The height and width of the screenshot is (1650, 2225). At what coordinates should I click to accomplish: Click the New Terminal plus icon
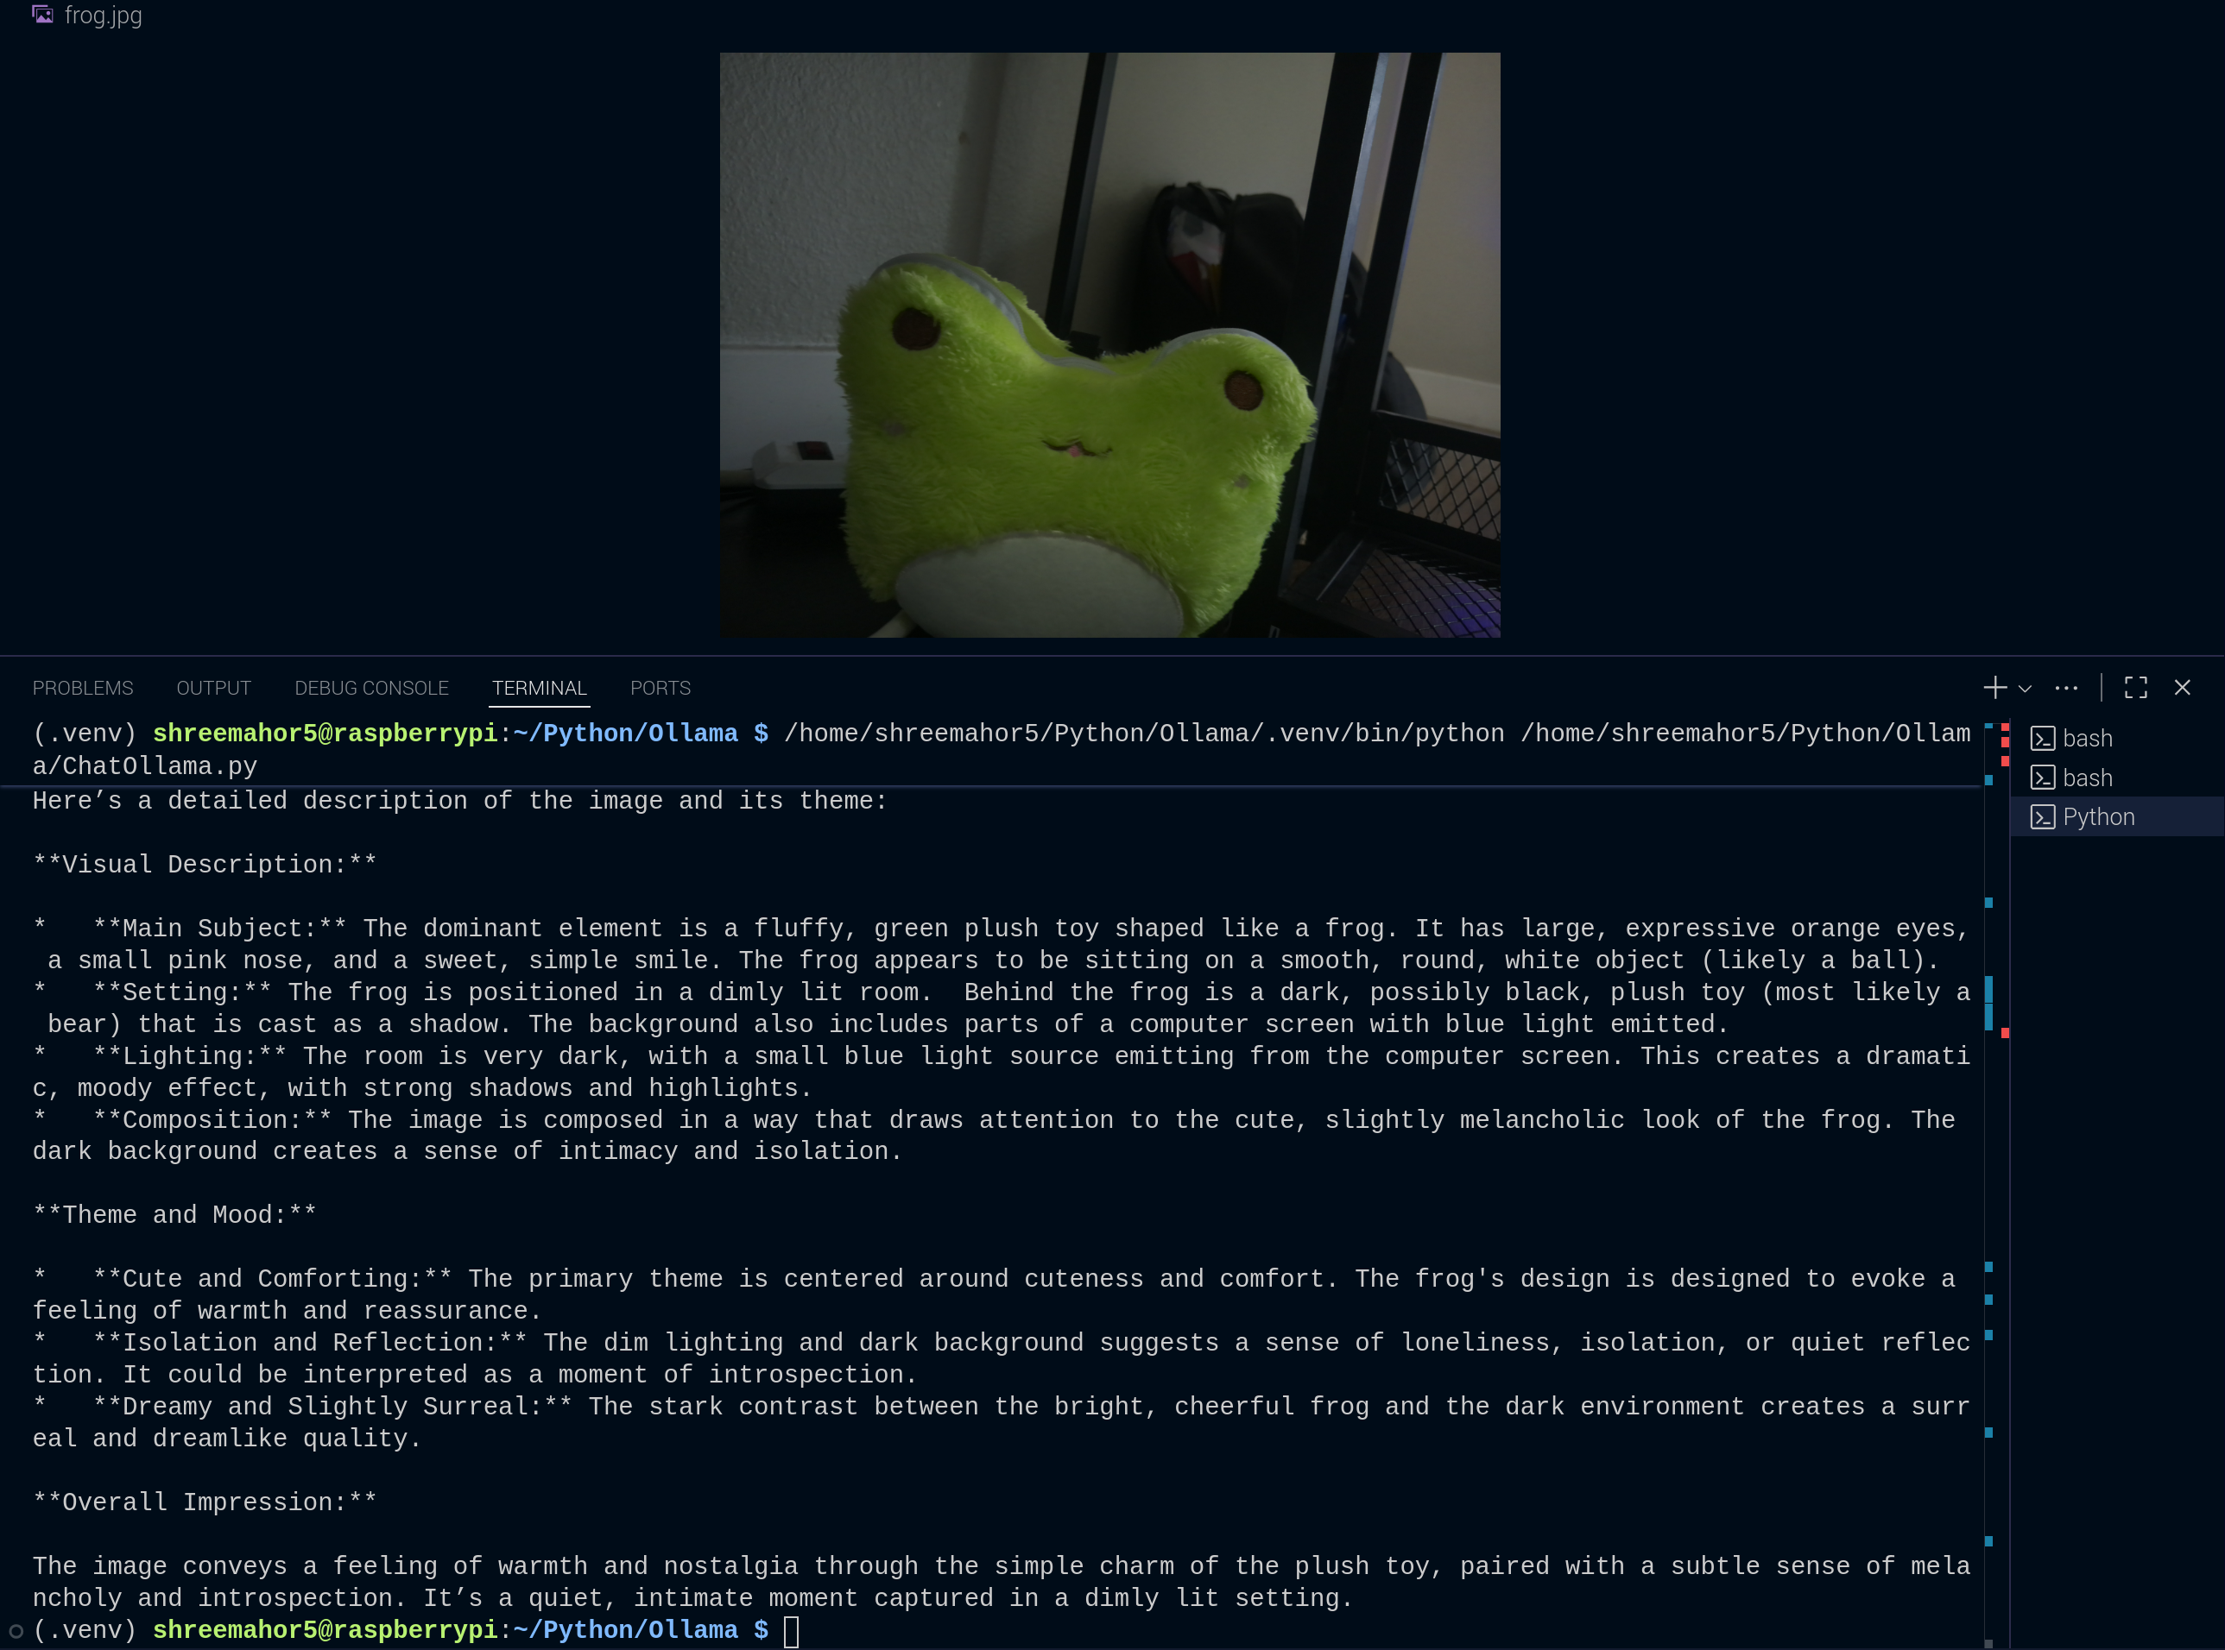(1994, 687)
